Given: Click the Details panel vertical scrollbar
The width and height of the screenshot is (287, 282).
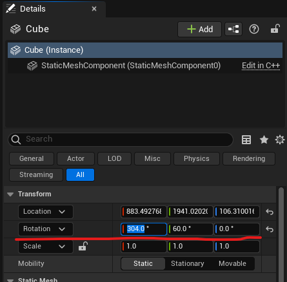Looking at the screenshot, I should click(x=281, y=234).
